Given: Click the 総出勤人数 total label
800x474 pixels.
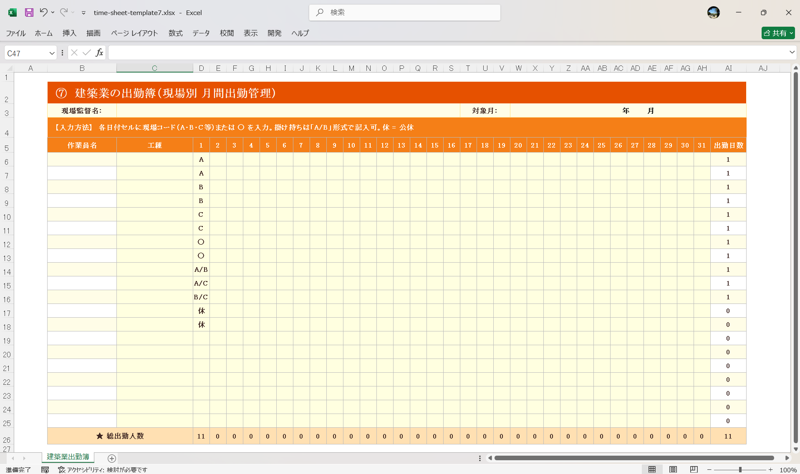Looking at the screenshot, I should tap(120, 436).
